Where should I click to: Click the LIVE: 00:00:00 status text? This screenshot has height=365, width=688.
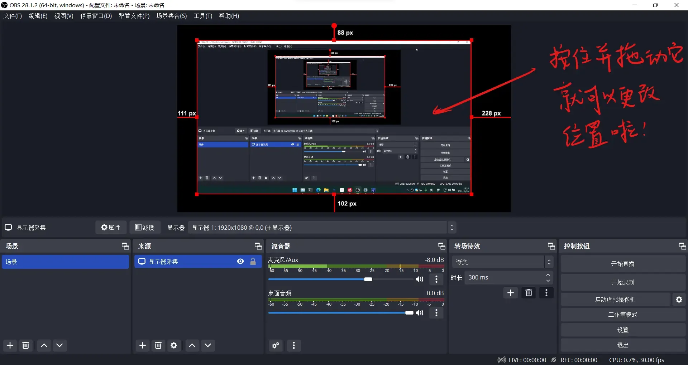527,360
